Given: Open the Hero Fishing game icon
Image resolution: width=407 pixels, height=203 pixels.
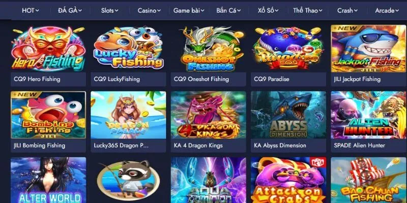Looking at the screenshot, I should pos(48,48).
